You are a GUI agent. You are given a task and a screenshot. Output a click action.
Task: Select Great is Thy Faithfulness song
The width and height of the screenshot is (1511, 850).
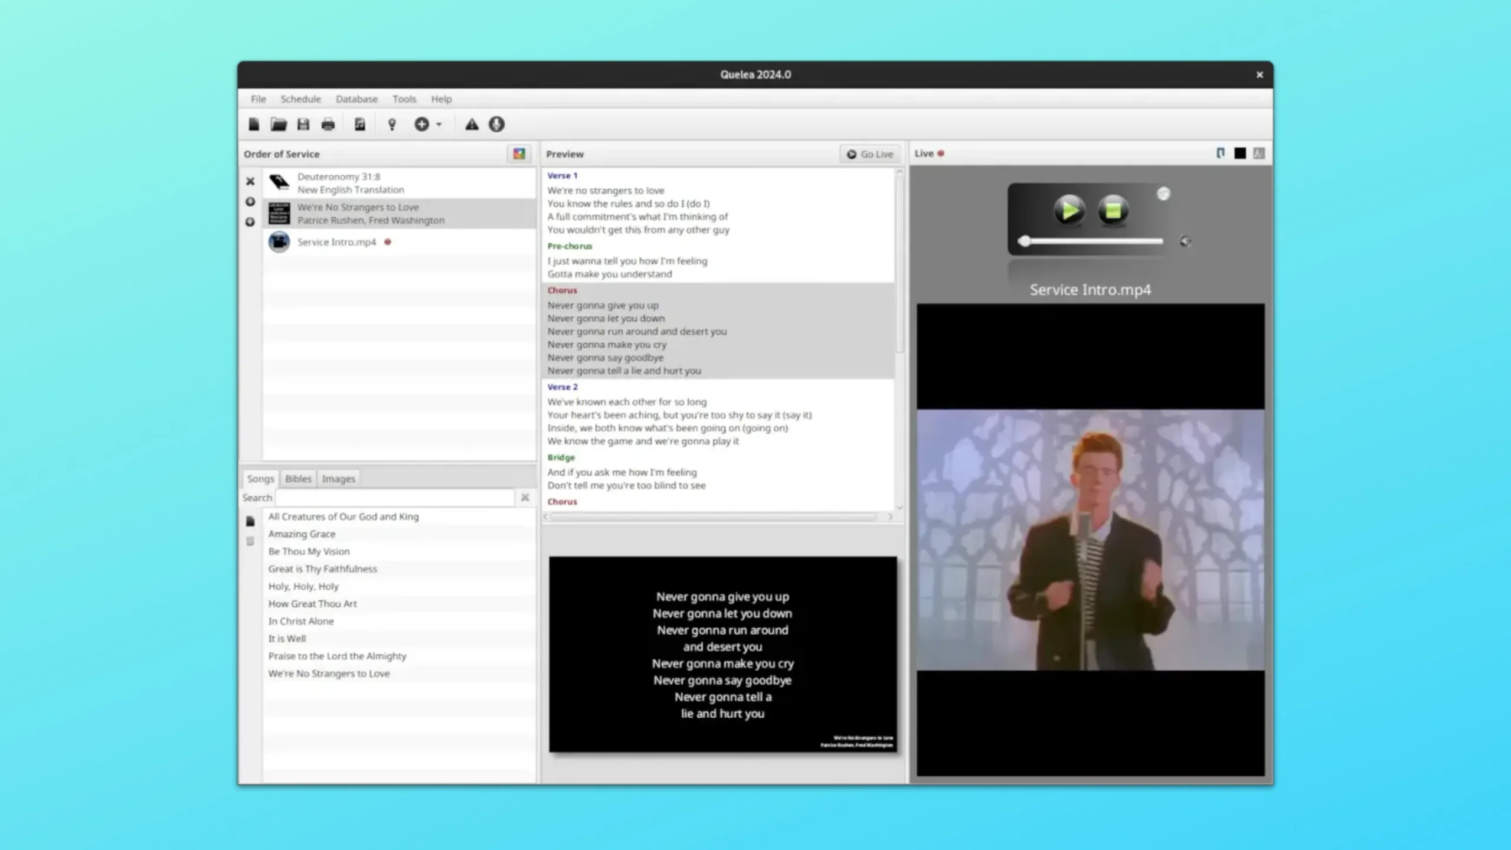(399, 569)
